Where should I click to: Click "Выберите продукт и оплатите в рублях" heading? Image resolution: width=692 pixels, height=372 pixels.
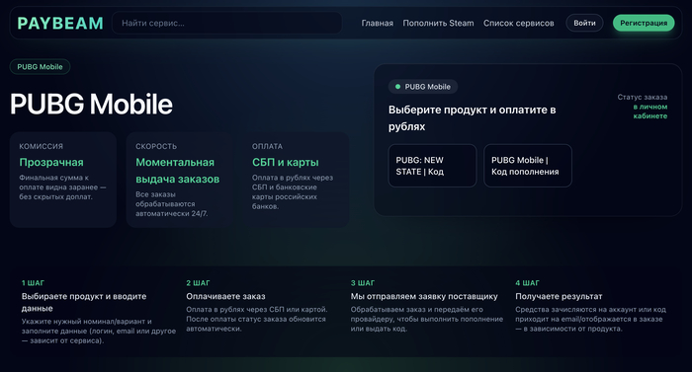coord(473,118)
